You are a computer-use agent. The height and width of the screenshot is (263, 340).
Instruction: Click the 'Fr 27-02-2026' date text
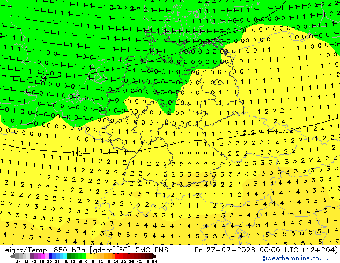coord(225,250)
